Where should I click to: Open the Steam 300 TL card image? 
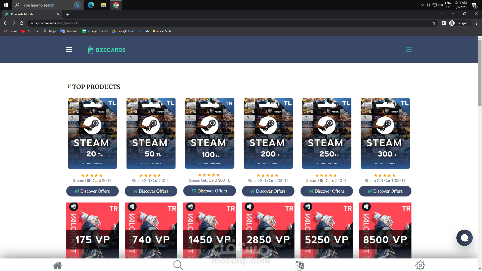coord(385,133)
